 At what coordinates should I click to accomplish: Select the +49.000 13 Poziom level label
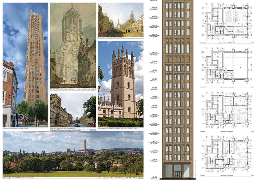(x=154, y=53)
